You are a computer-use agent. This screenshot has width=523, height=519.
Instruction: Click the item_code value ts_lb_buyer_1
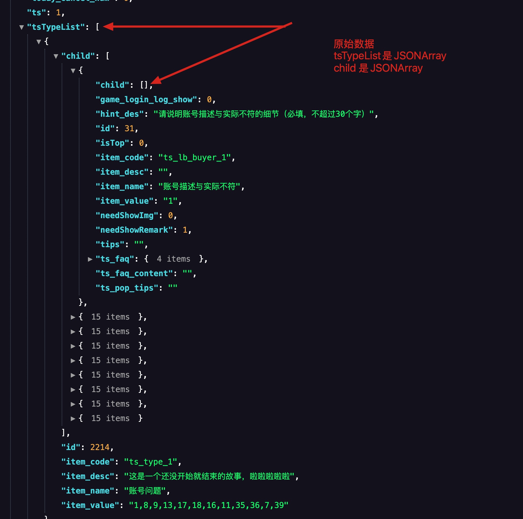pos(194,157)
